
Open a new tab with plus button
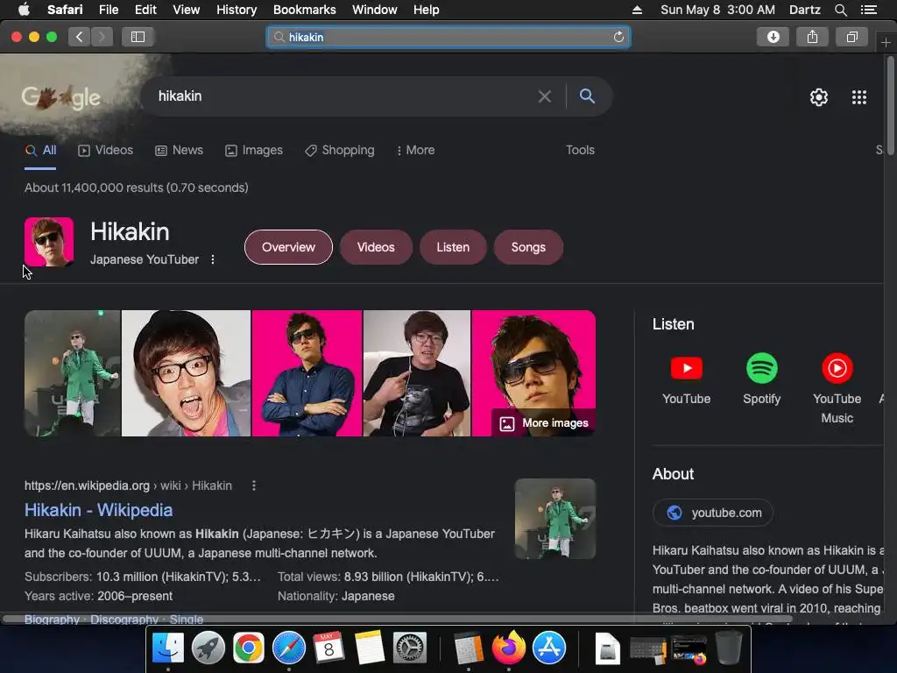[x=886, y=43]
